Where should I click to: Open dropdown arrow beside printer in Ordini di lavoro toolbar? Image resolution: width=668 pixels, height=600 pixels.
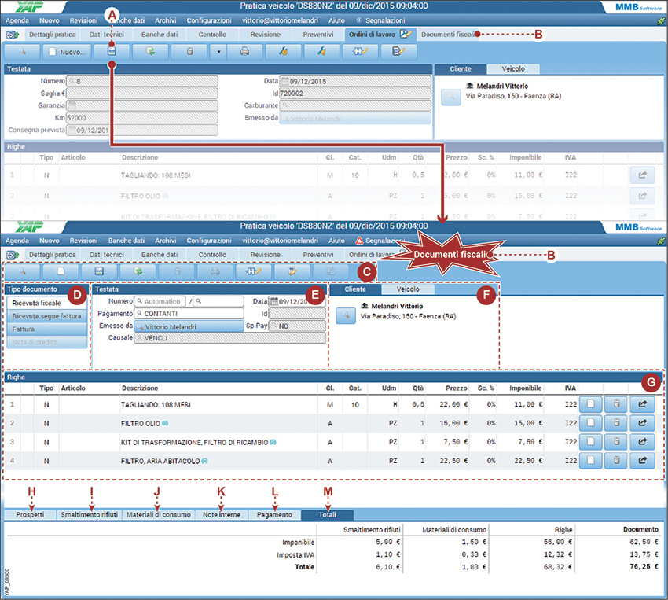(218, 52)
